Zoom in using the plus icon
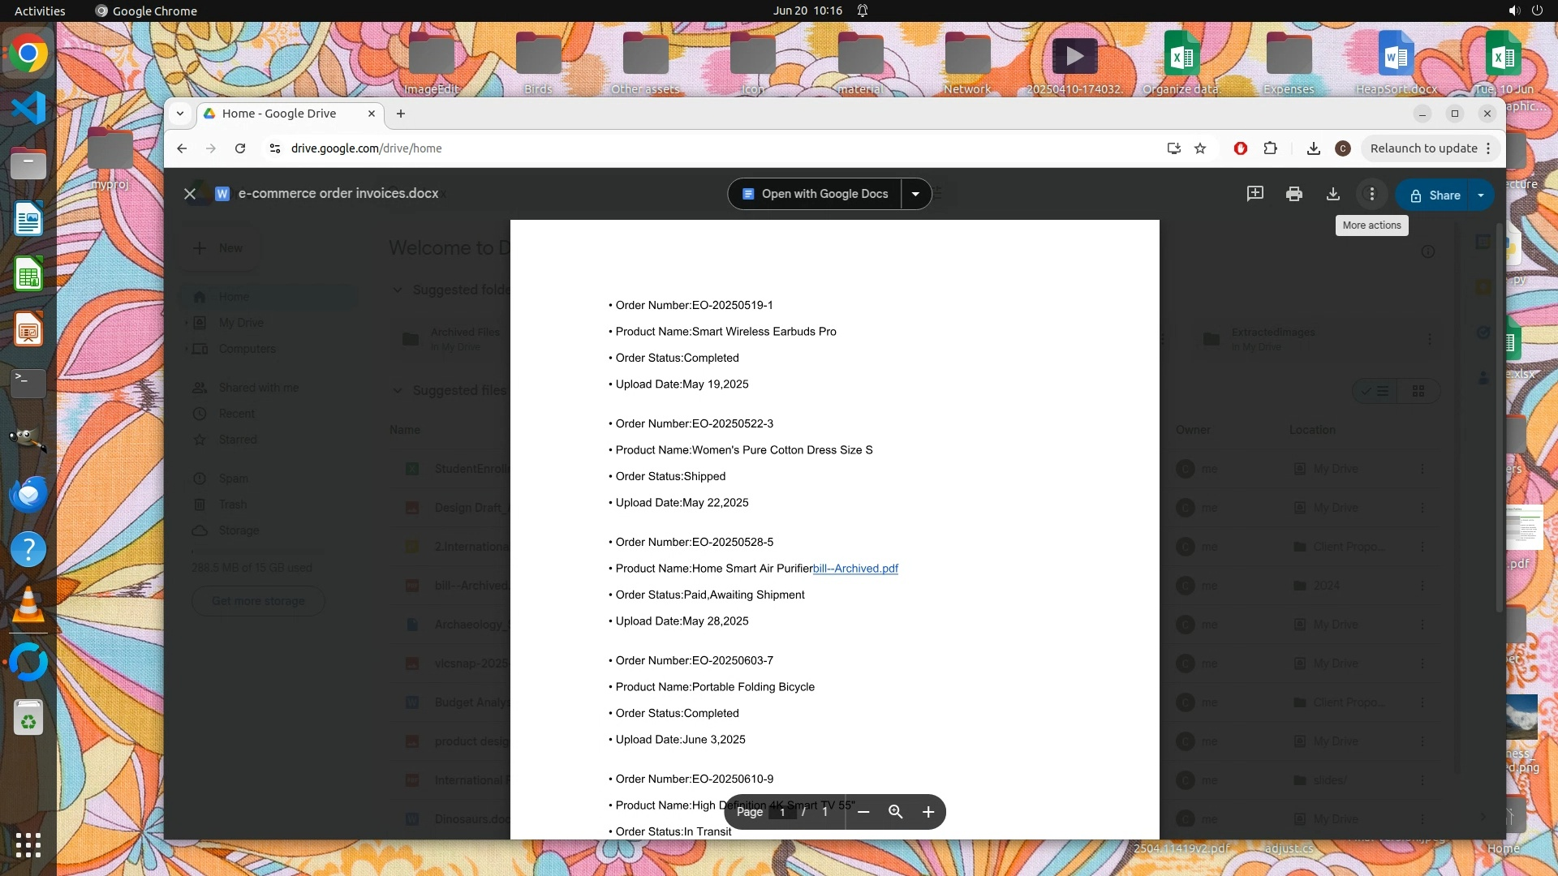The width and height of the screenshot is (1558, 876). tap(928, 812)
